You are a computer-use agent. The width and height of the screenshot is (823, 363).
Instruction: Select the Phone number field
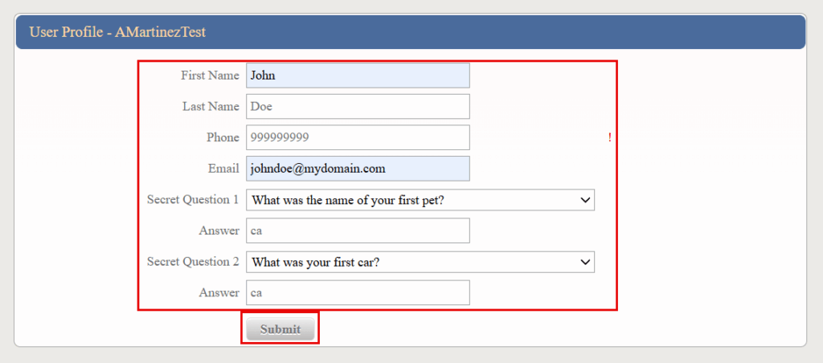358,137
